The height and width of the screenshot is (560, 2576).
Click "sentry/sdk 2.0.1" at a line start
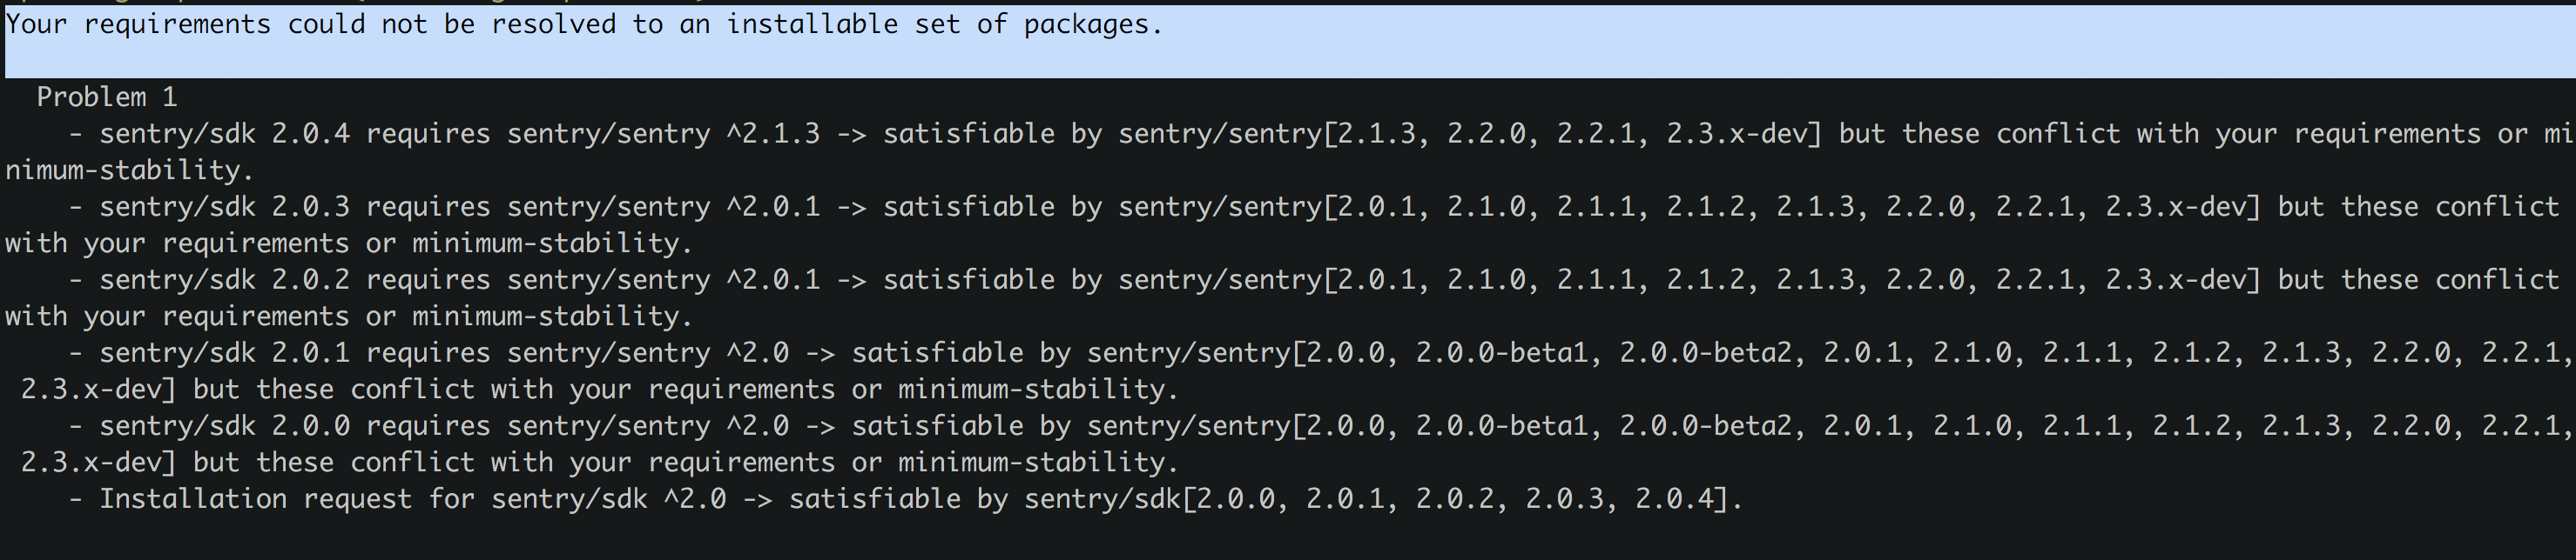click(225, 352)
